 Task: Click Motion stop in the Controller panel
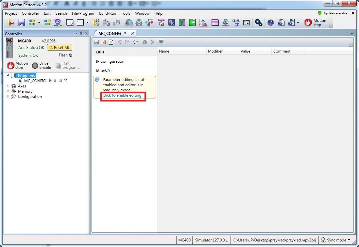(17, 65)
